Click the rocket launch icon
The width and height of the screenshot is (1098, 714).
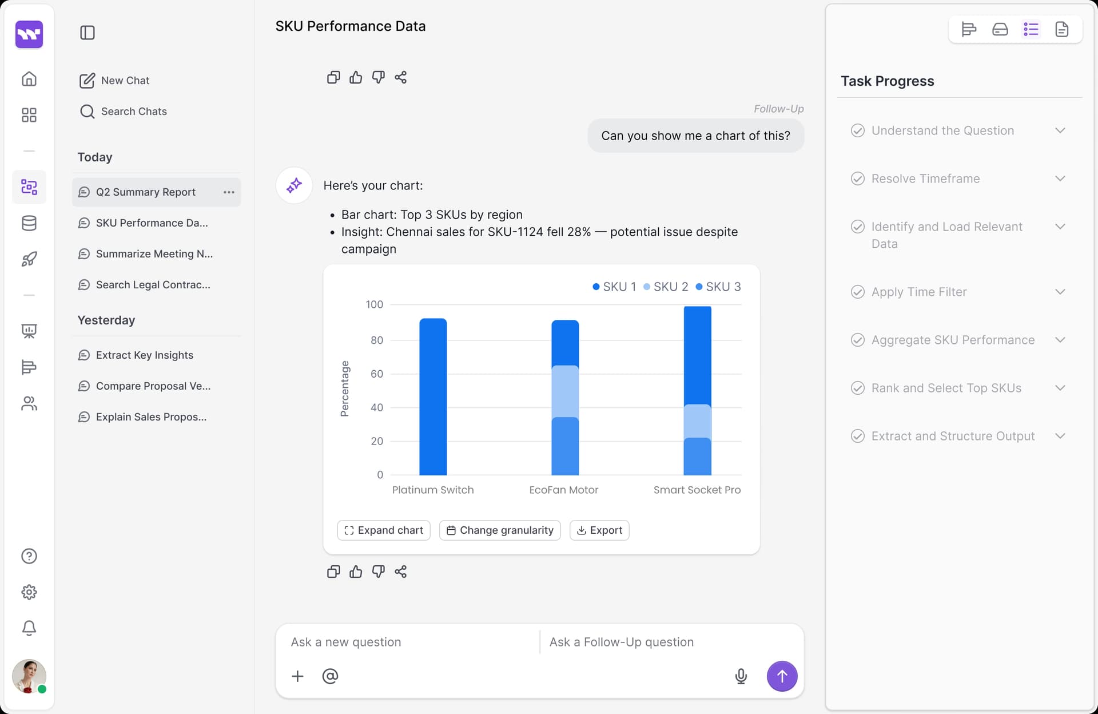click(29, 259)
